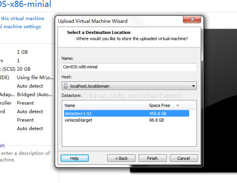237x183 pixels.
Task: Go back with the < Back button
Action: point(121,158)
